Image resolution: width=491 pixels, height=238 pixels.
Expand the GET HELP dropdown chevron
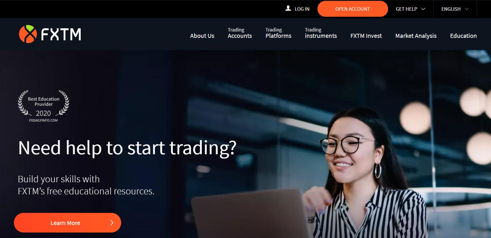(x=423, y=9)
